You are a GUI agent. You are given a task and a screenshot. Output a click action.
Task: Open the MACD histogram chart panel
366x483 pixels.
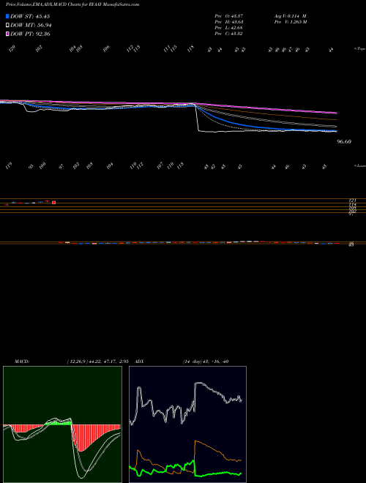point(62,424)
